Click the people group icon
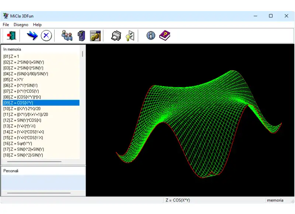Screen dimensions: 295x214 pos(67,35)
